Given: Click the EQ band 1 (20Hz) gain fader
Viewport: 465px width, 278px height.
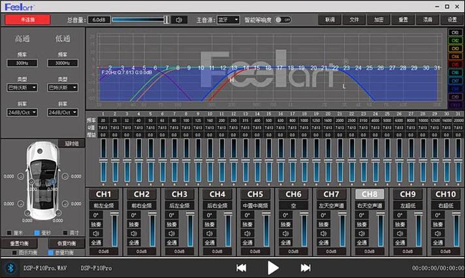Looking at the screenshot, I should [103, 161].
